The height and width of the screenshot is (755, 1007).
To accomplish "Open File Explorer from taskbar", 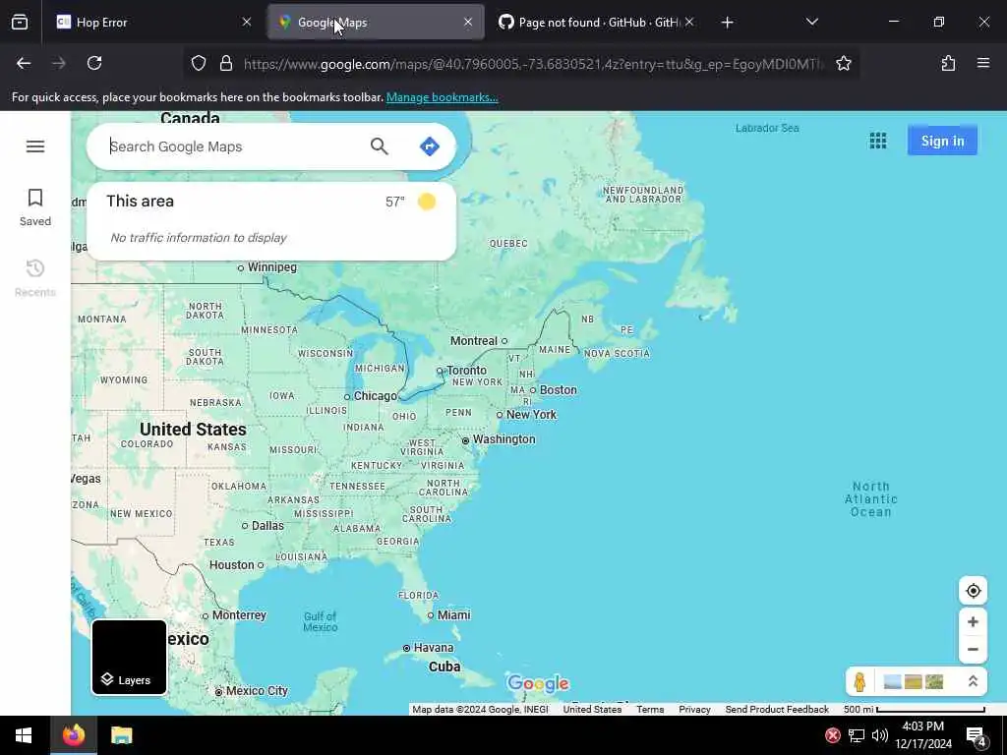I will [x=121, y=735].
